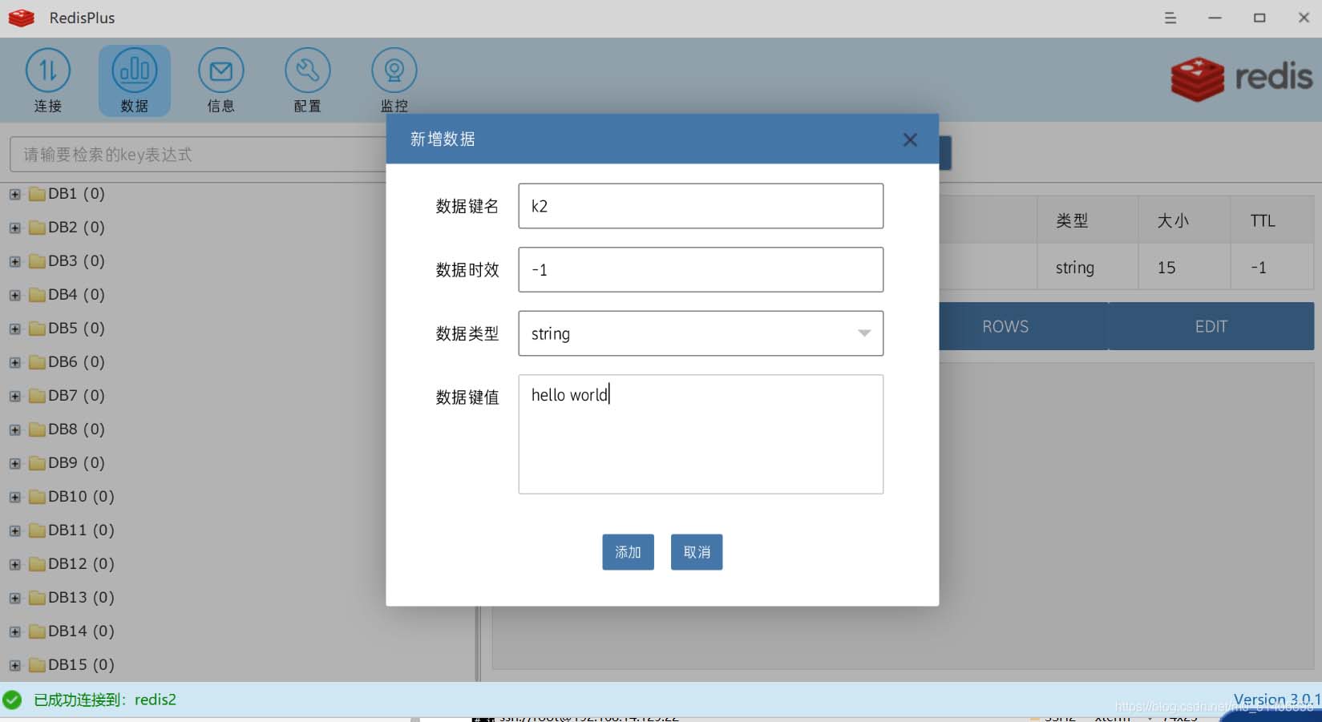Select the 数据 (Data) toolbar icon
Image resolution: width=1322 pixels, height=722 pixels.
click(135, 72)
